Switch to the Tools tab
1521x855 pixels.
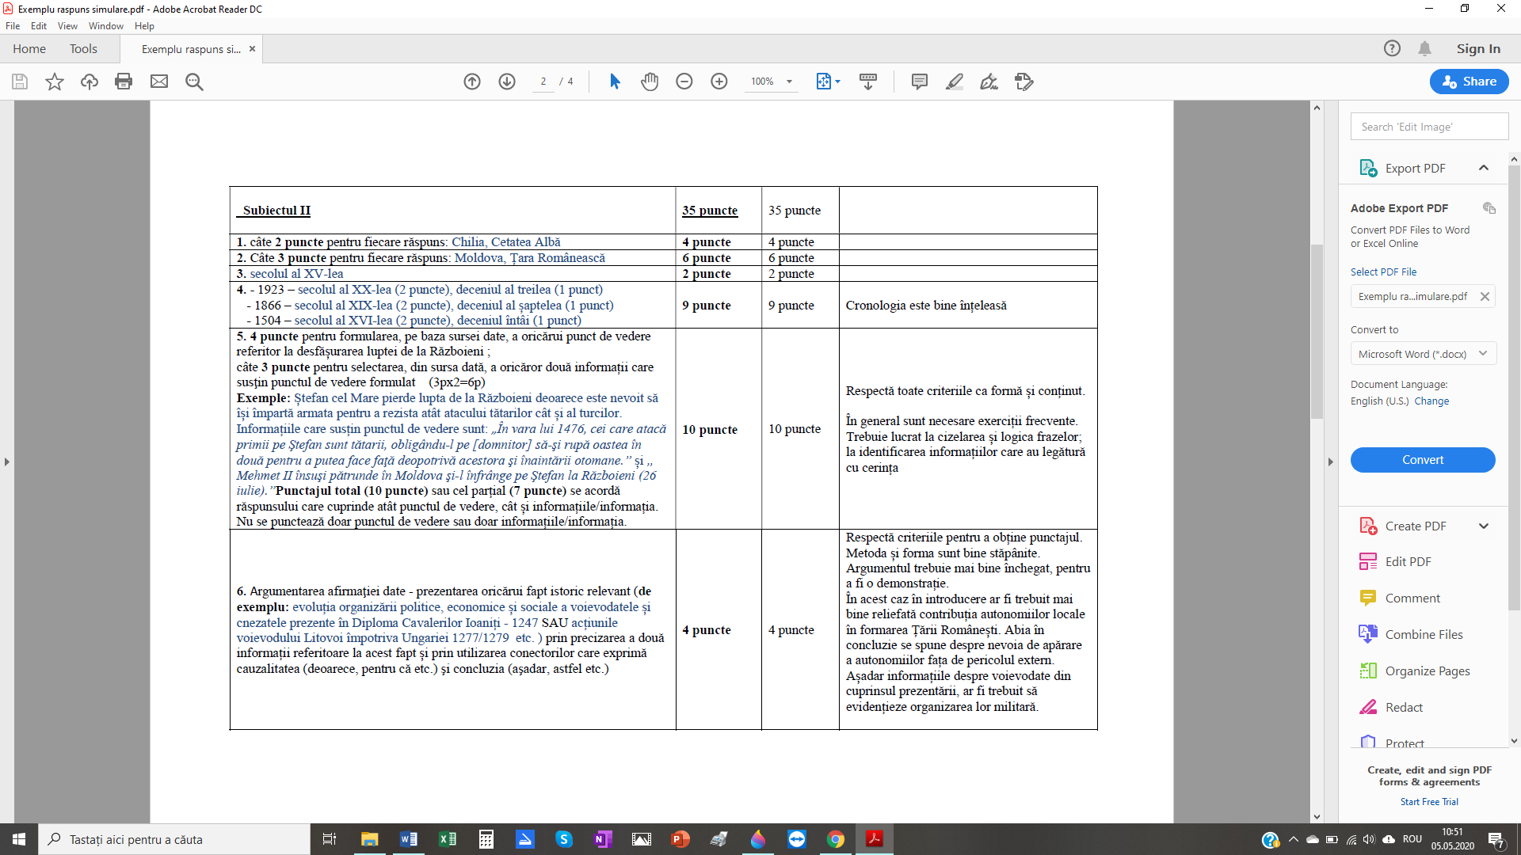pos(83,49)
